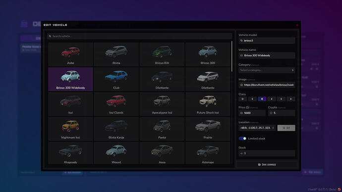342x192 pixels.
Task: Click the Image URL input field
Action: tap(267, 85)
